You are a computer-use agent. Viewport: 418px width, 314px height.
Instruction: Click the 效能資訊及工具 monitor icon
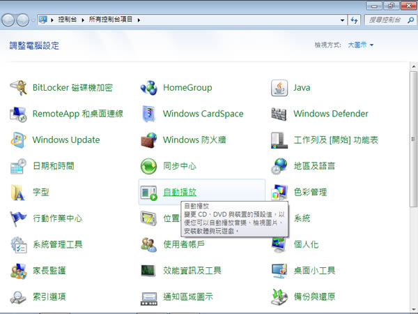tap(148, 271)
